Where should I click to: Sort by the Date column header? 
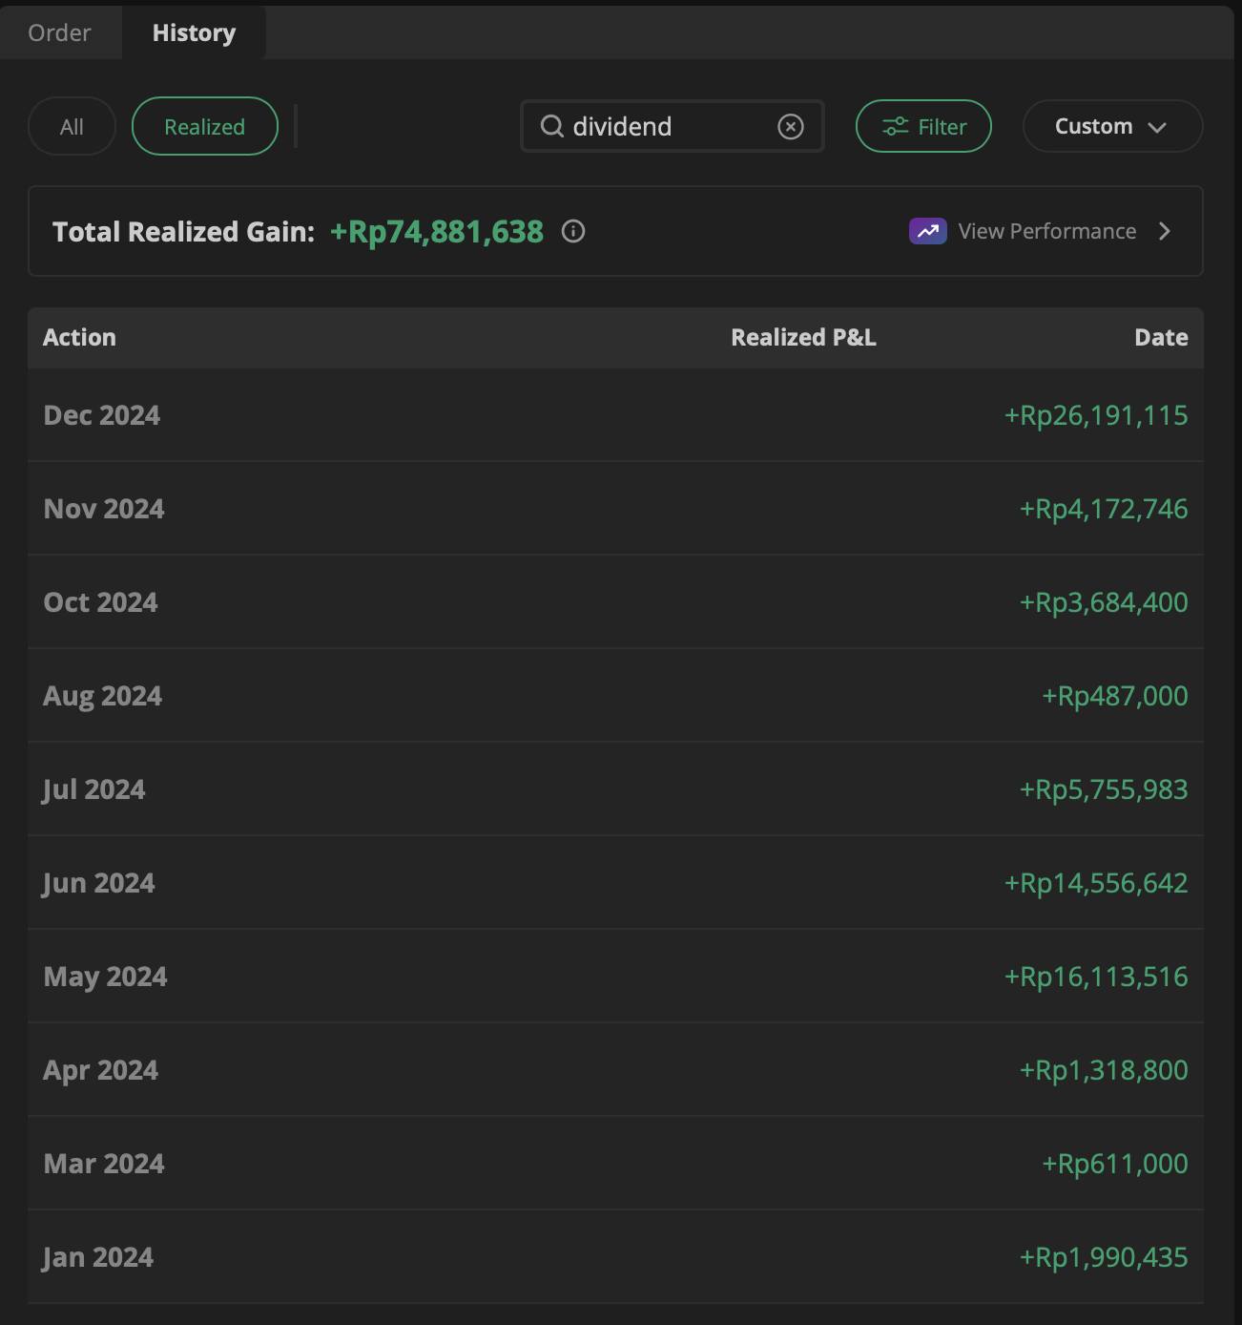(x=1160, y=338)
